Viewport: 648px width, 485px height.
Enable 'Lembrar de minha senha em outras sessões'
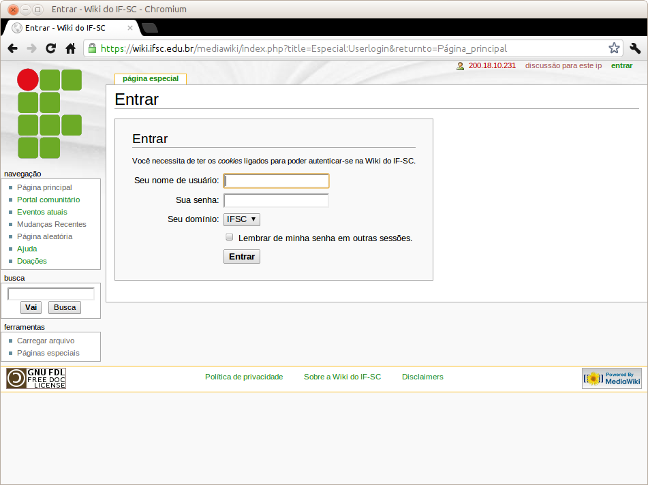(230, 236)
